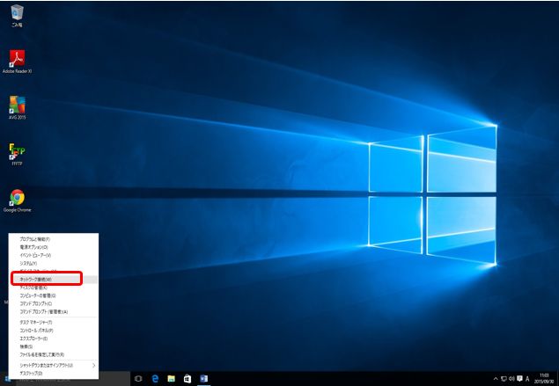The image size is (559, 386).
Task: Open the AVG 2015 desktop shortcut
Action: (x=17, y=106)
